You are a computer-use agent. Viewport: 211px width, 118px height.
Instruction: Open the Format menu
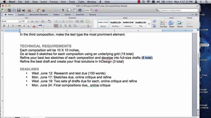click(54, 2)
